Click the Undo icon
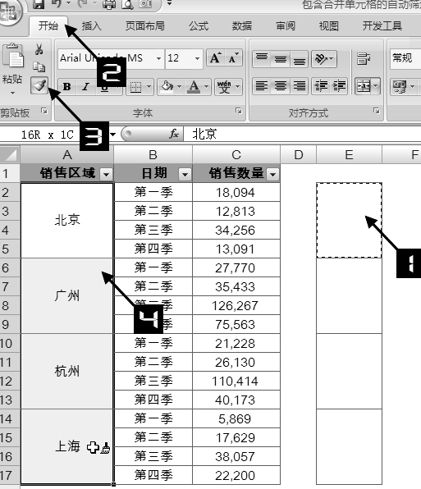421x489 pixels. point(57,4)
